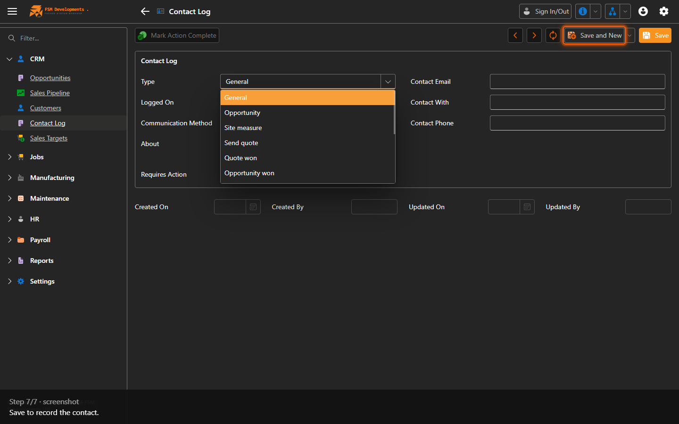Focus the Contact Email input field

point(577,82)
